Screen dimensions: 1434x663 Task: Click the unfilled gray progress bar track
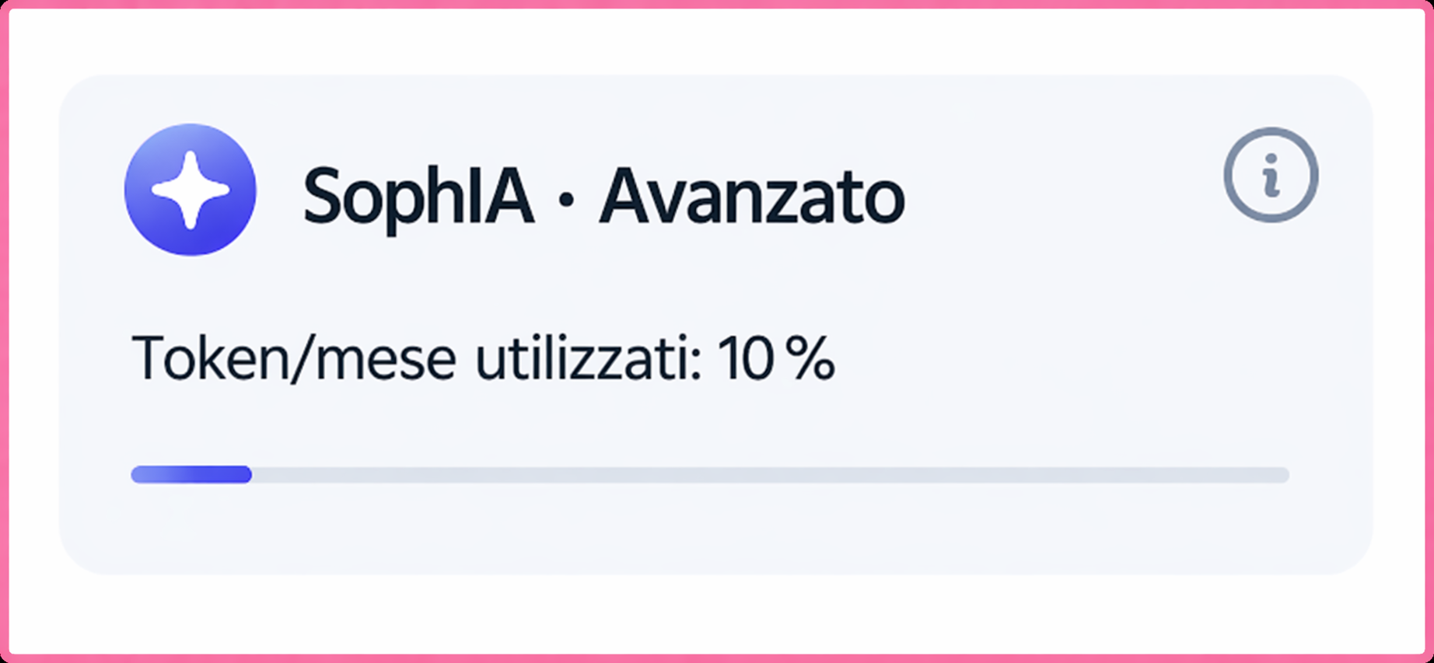[770, 474]
